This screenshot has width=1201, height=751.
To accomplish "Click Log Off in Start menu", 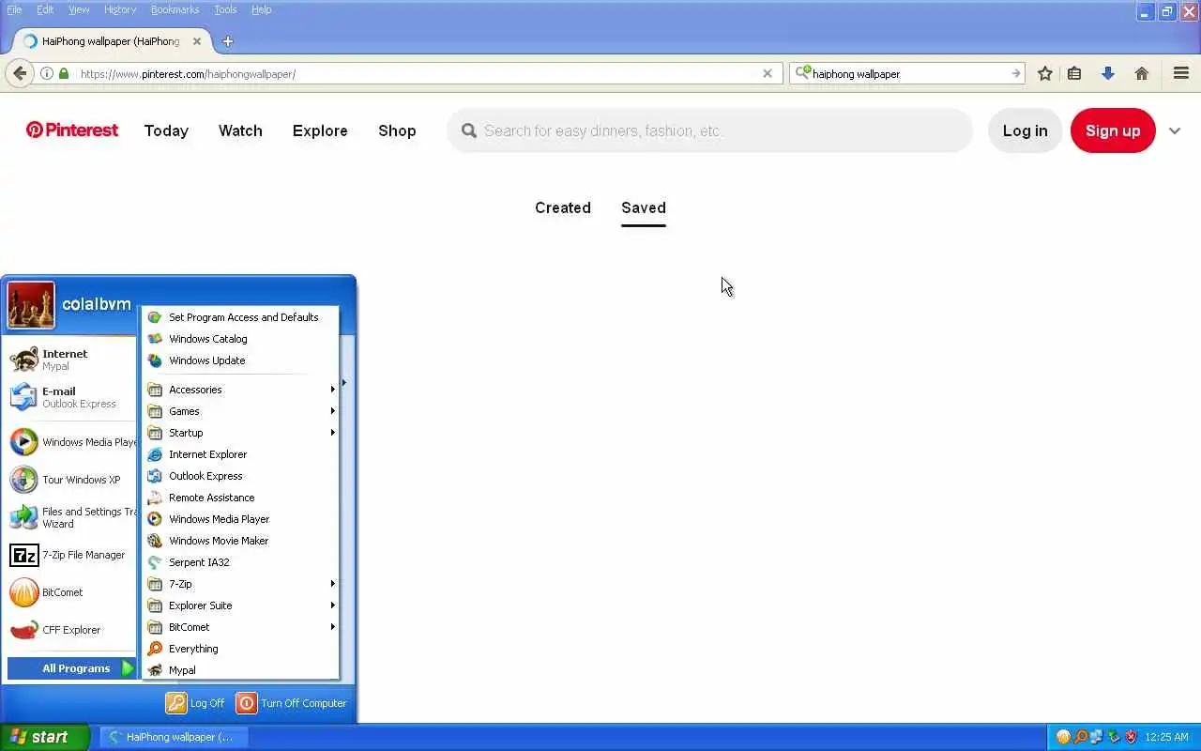I will click(195, 703).
